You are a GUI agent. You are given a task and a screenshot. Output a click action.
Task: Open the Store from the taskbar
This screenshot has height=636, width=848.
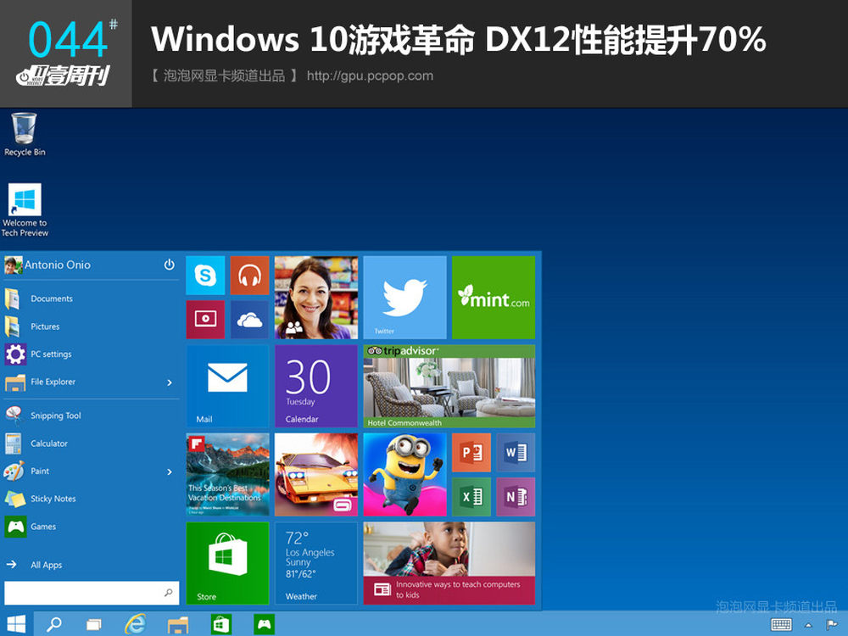pos(220,625)
